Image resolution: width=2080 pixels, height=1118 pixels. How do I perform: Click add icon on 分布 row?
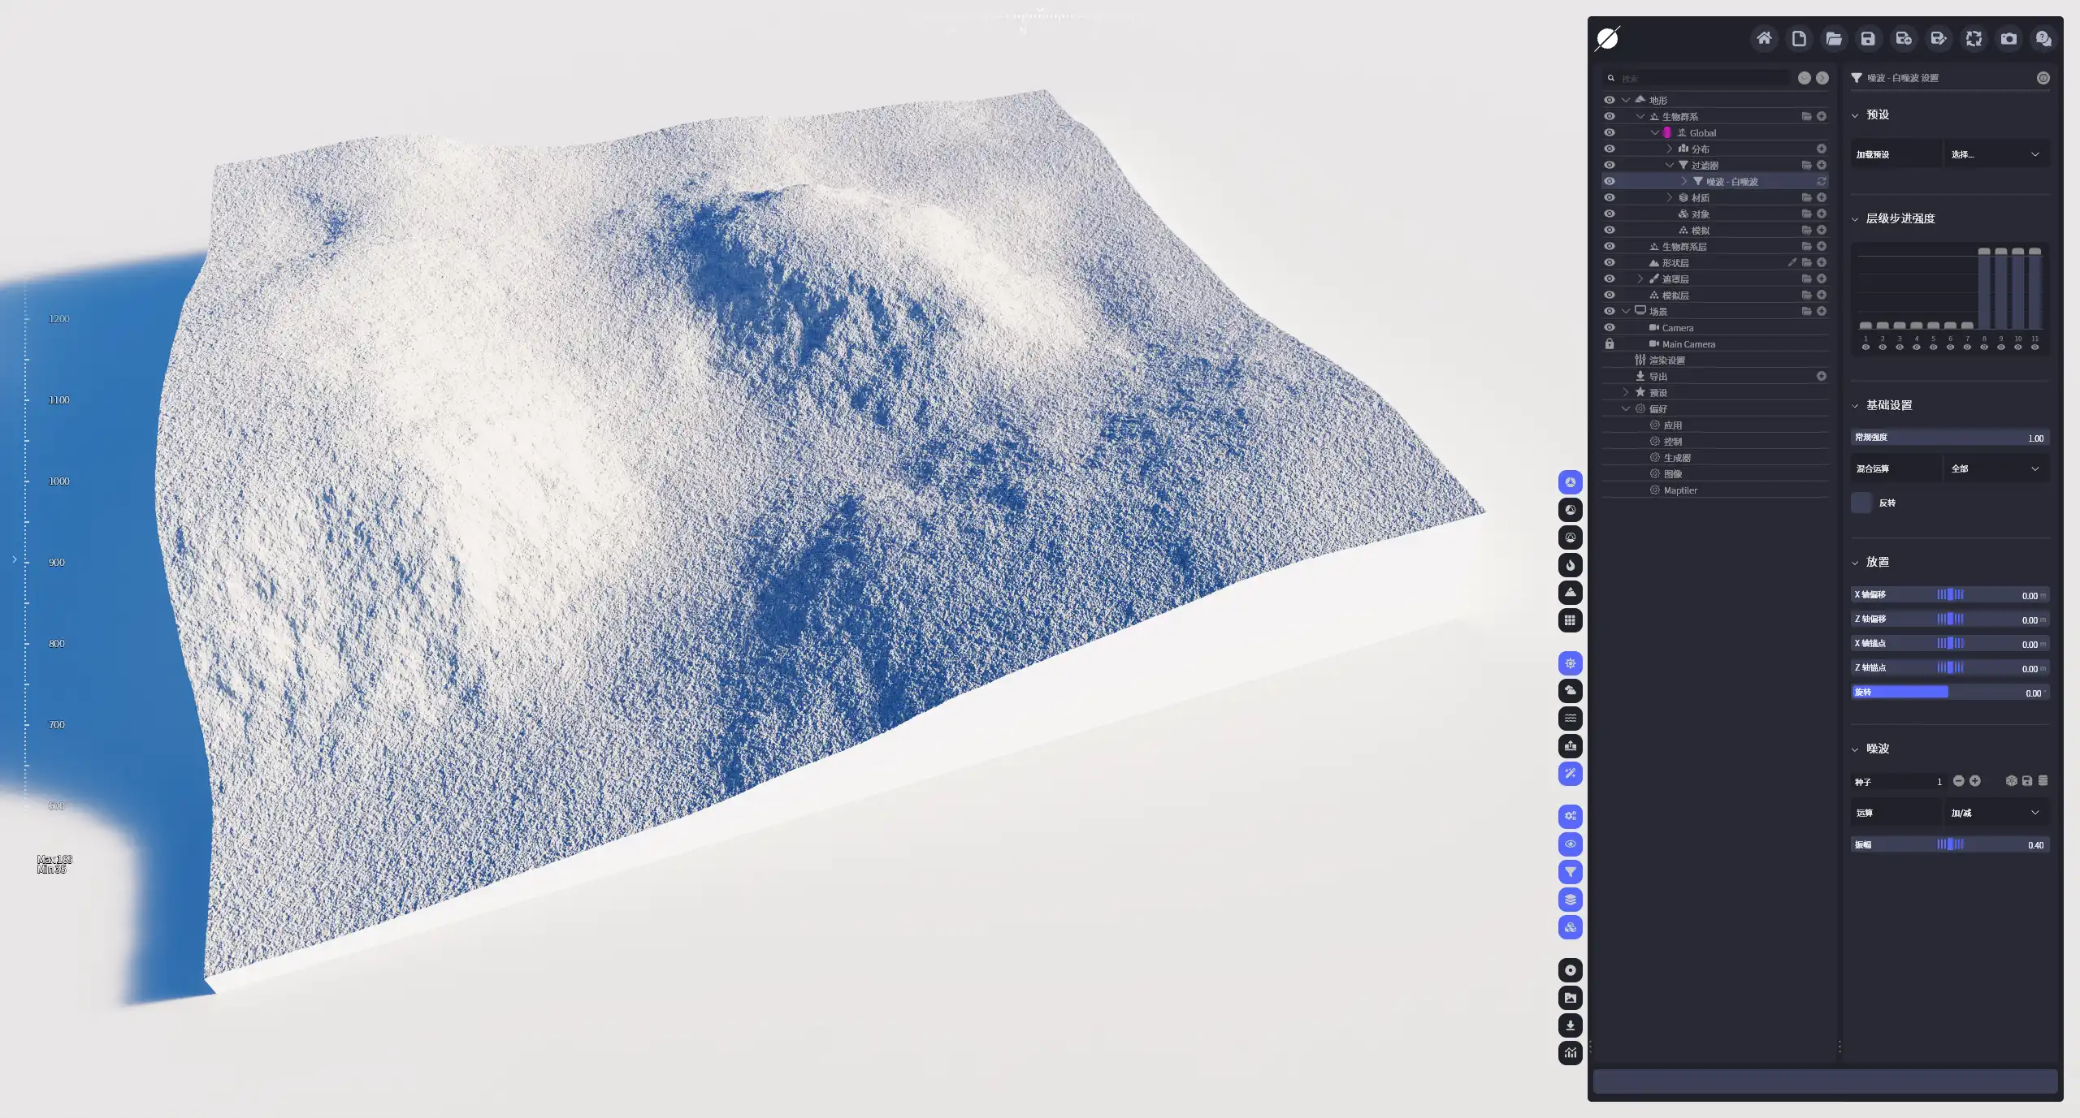pyautogui.click(x=1822, y=149)
